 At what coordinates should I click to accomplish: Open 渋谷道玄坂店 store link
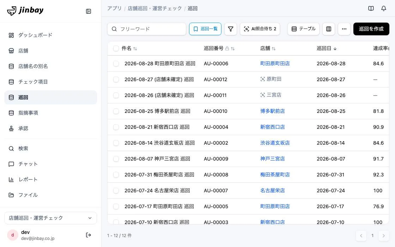tap(275, 143)
